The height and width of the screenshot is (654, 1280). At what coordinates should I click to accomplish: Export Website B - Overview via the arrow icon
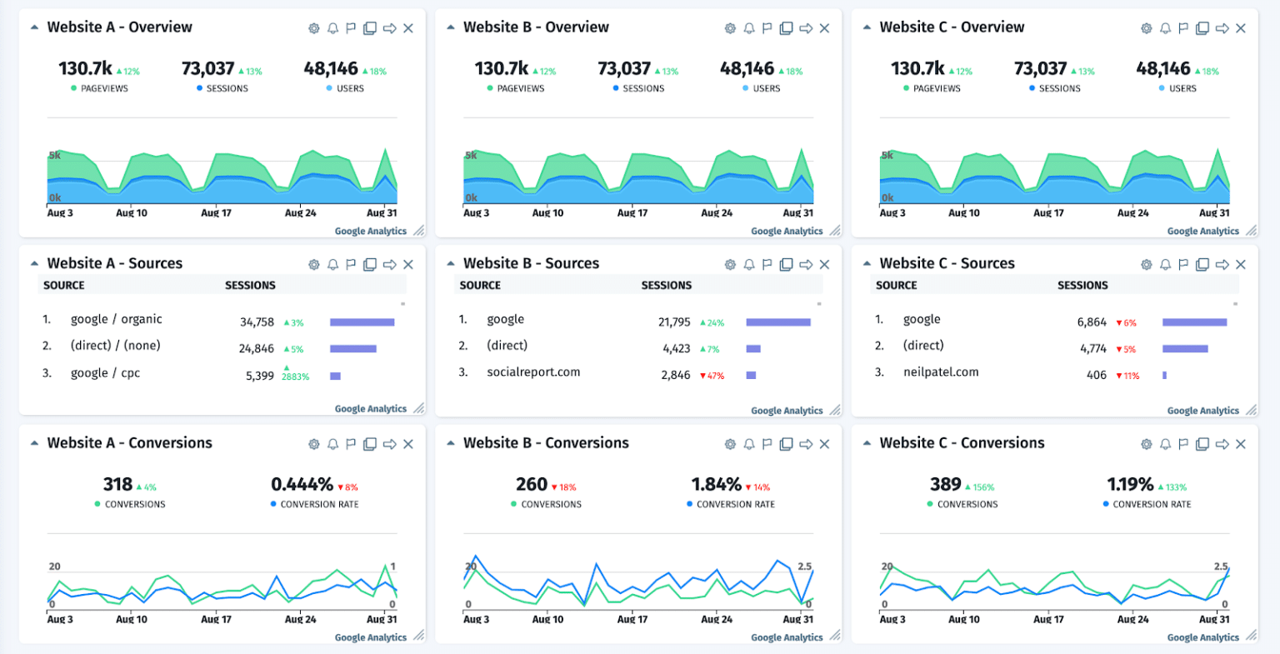coord(806,27)
